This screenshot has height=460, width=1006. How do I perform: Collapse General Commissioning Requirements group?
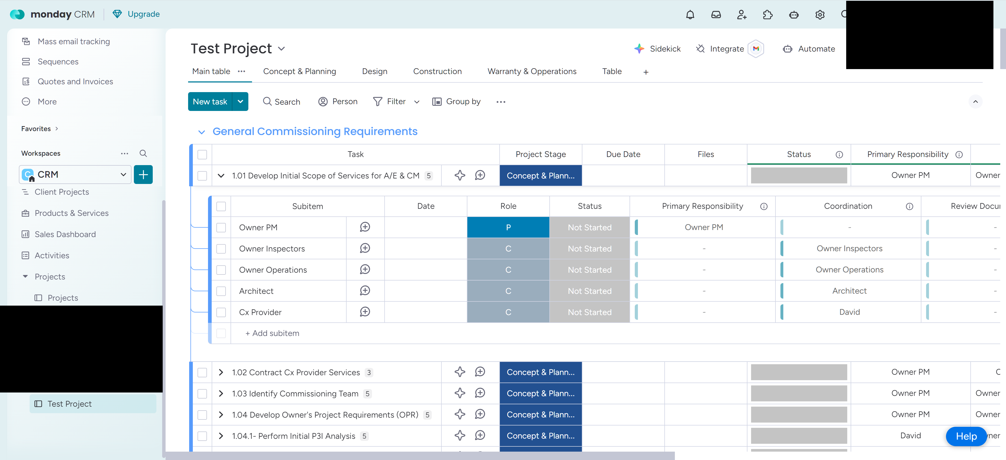pos(201,132)
